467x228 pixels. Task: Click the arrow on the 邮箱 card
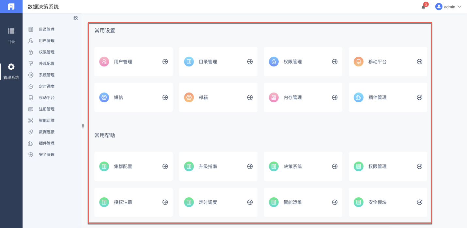[250, 97]
